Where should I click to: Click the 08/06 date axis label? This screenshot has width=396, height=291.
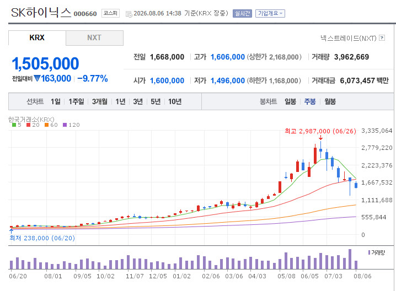362,276
